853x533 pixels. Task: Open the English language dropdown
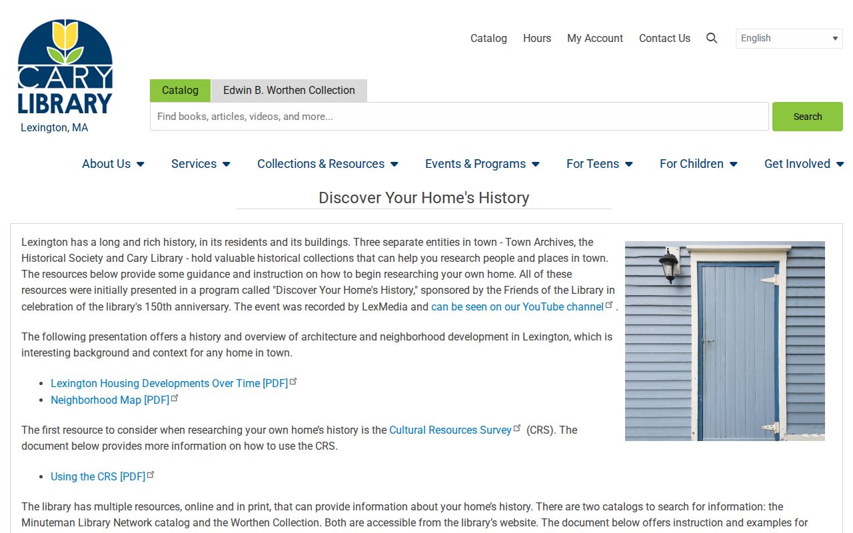789,39
